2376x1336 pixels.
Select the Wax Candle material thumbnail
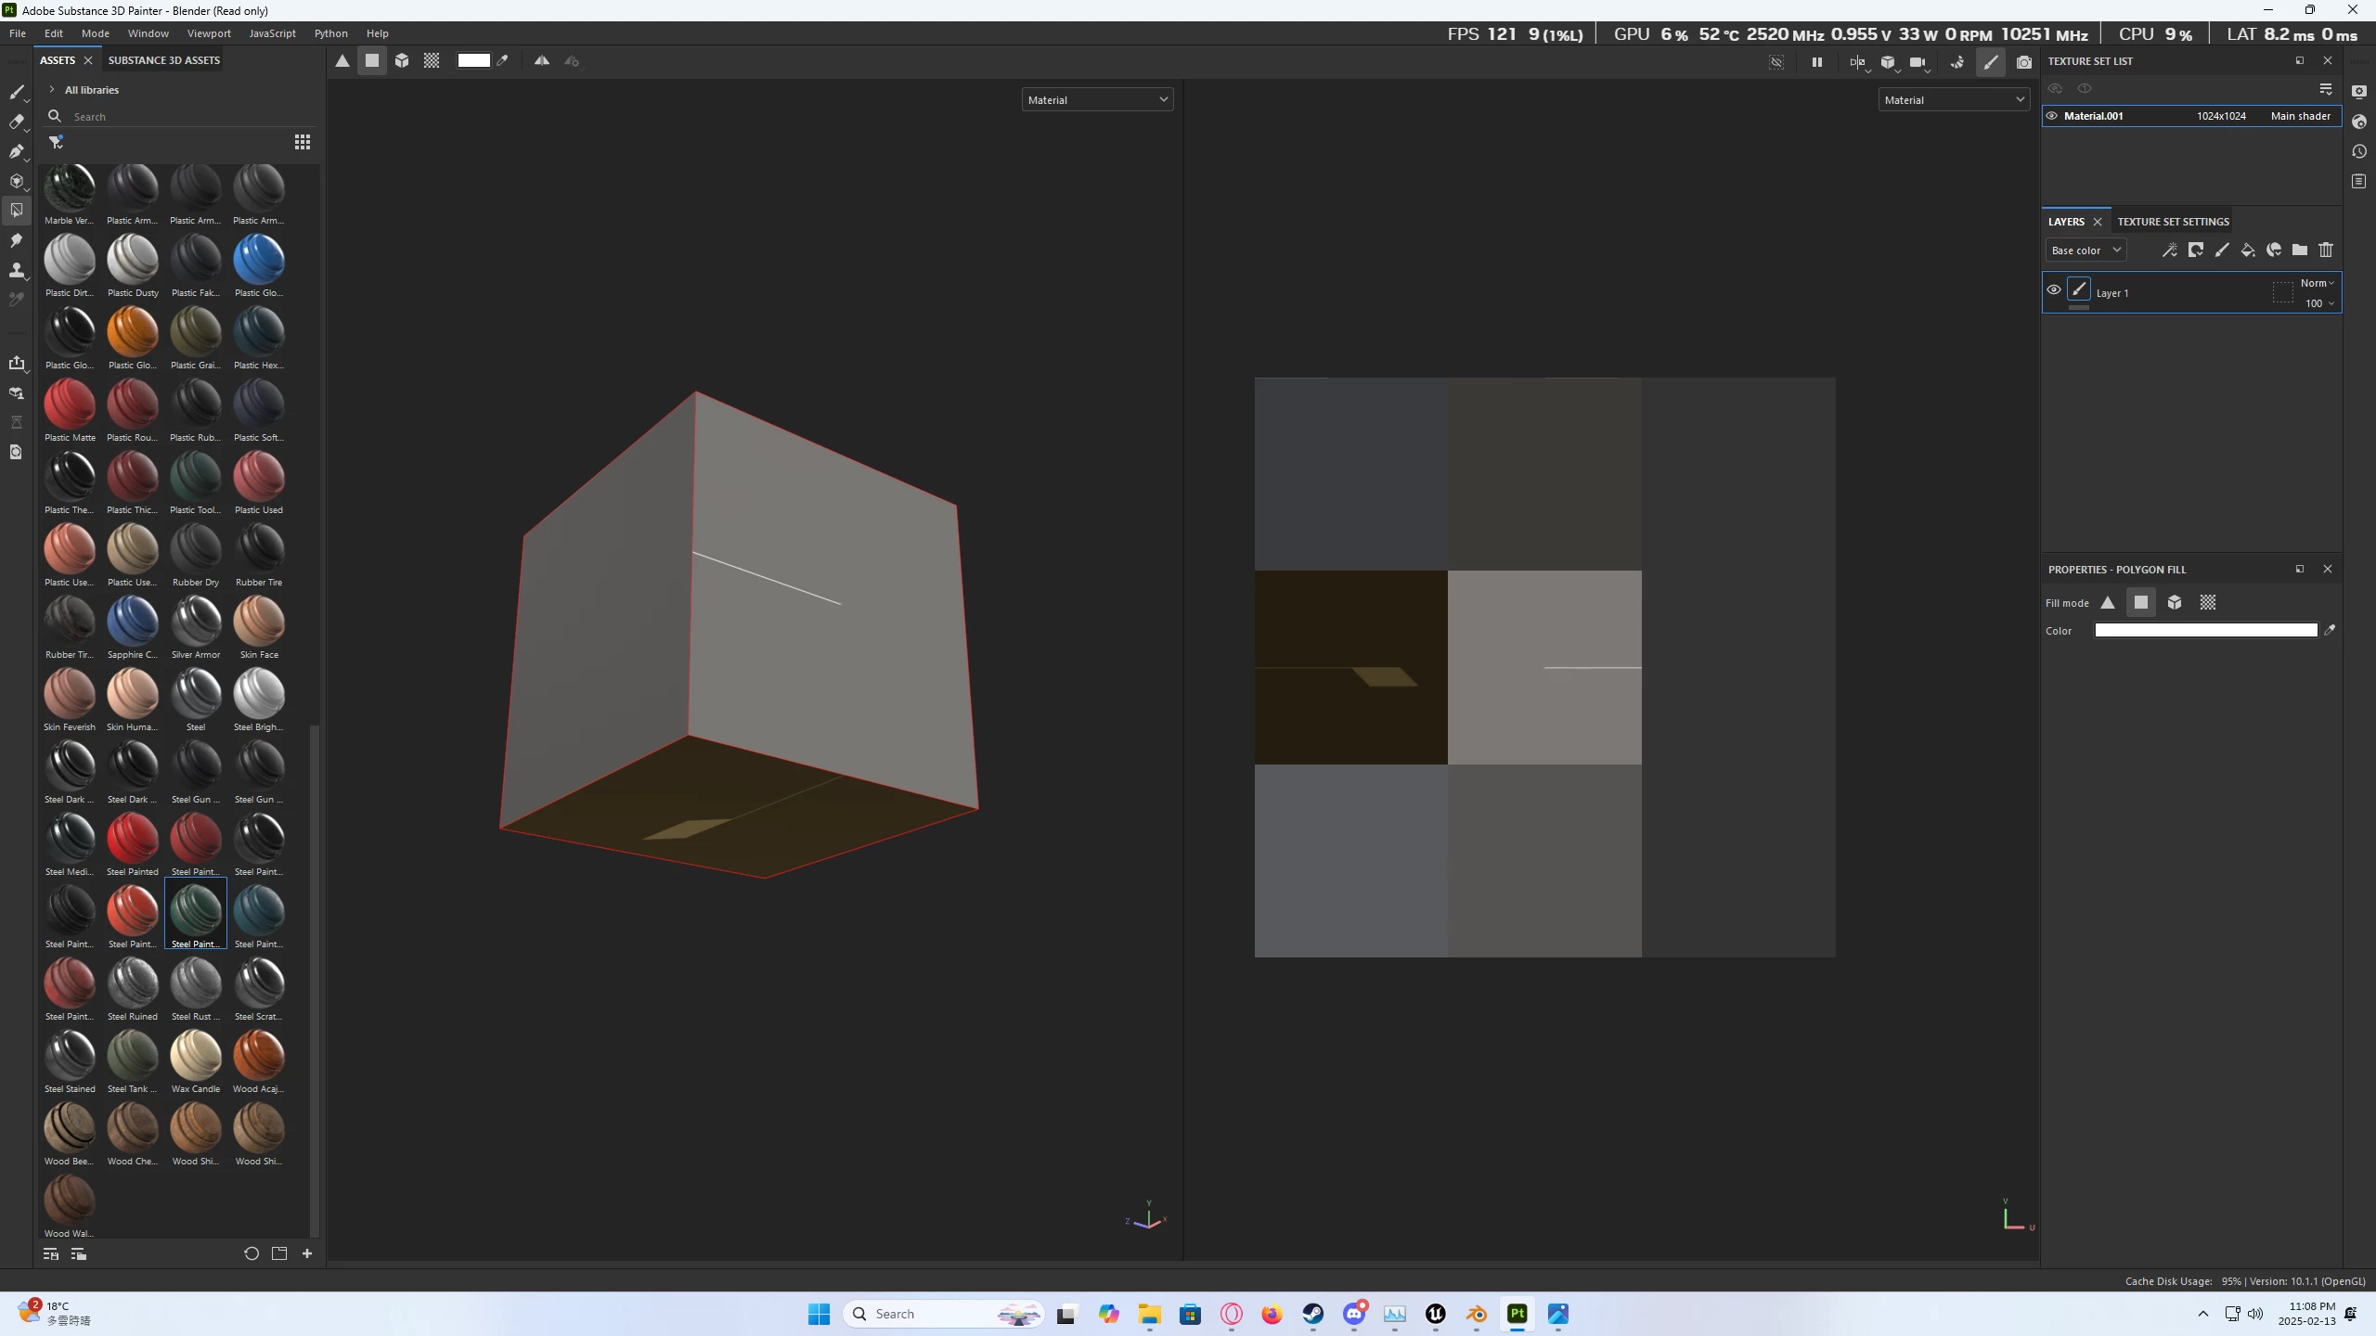coord(196,1056)
